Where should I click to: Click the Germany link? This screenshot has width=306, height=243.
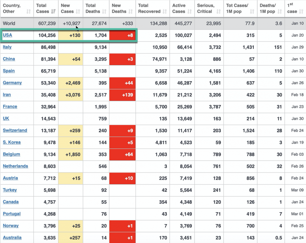(x=12, y=83)
